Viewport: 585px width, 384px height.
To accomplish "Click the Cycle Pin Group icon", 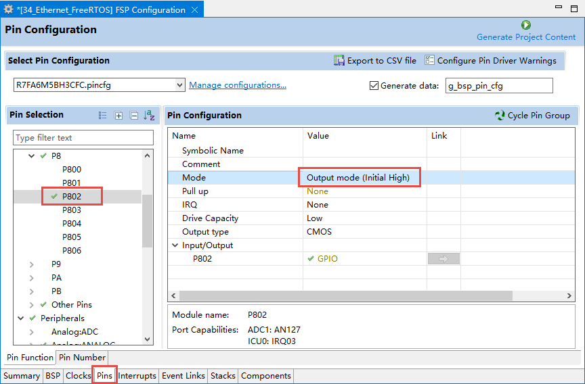I will [x=500, y=116].
